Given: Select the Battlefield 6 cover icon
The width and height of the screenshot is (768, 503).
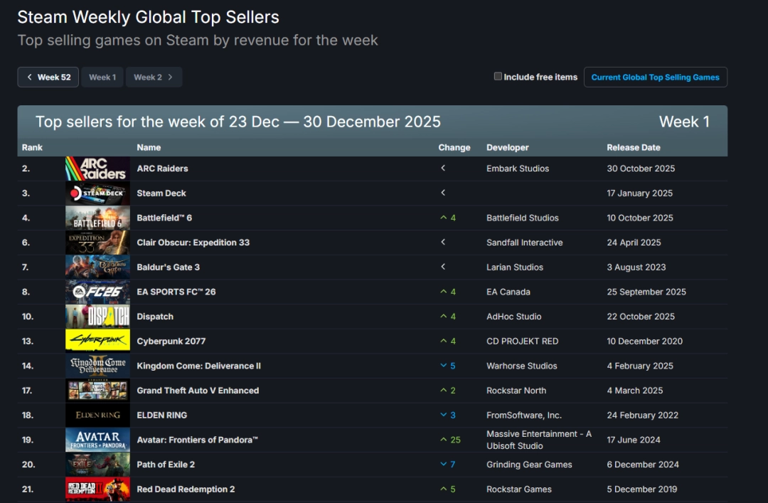Looking at the screenshot, I should [97, 218].
